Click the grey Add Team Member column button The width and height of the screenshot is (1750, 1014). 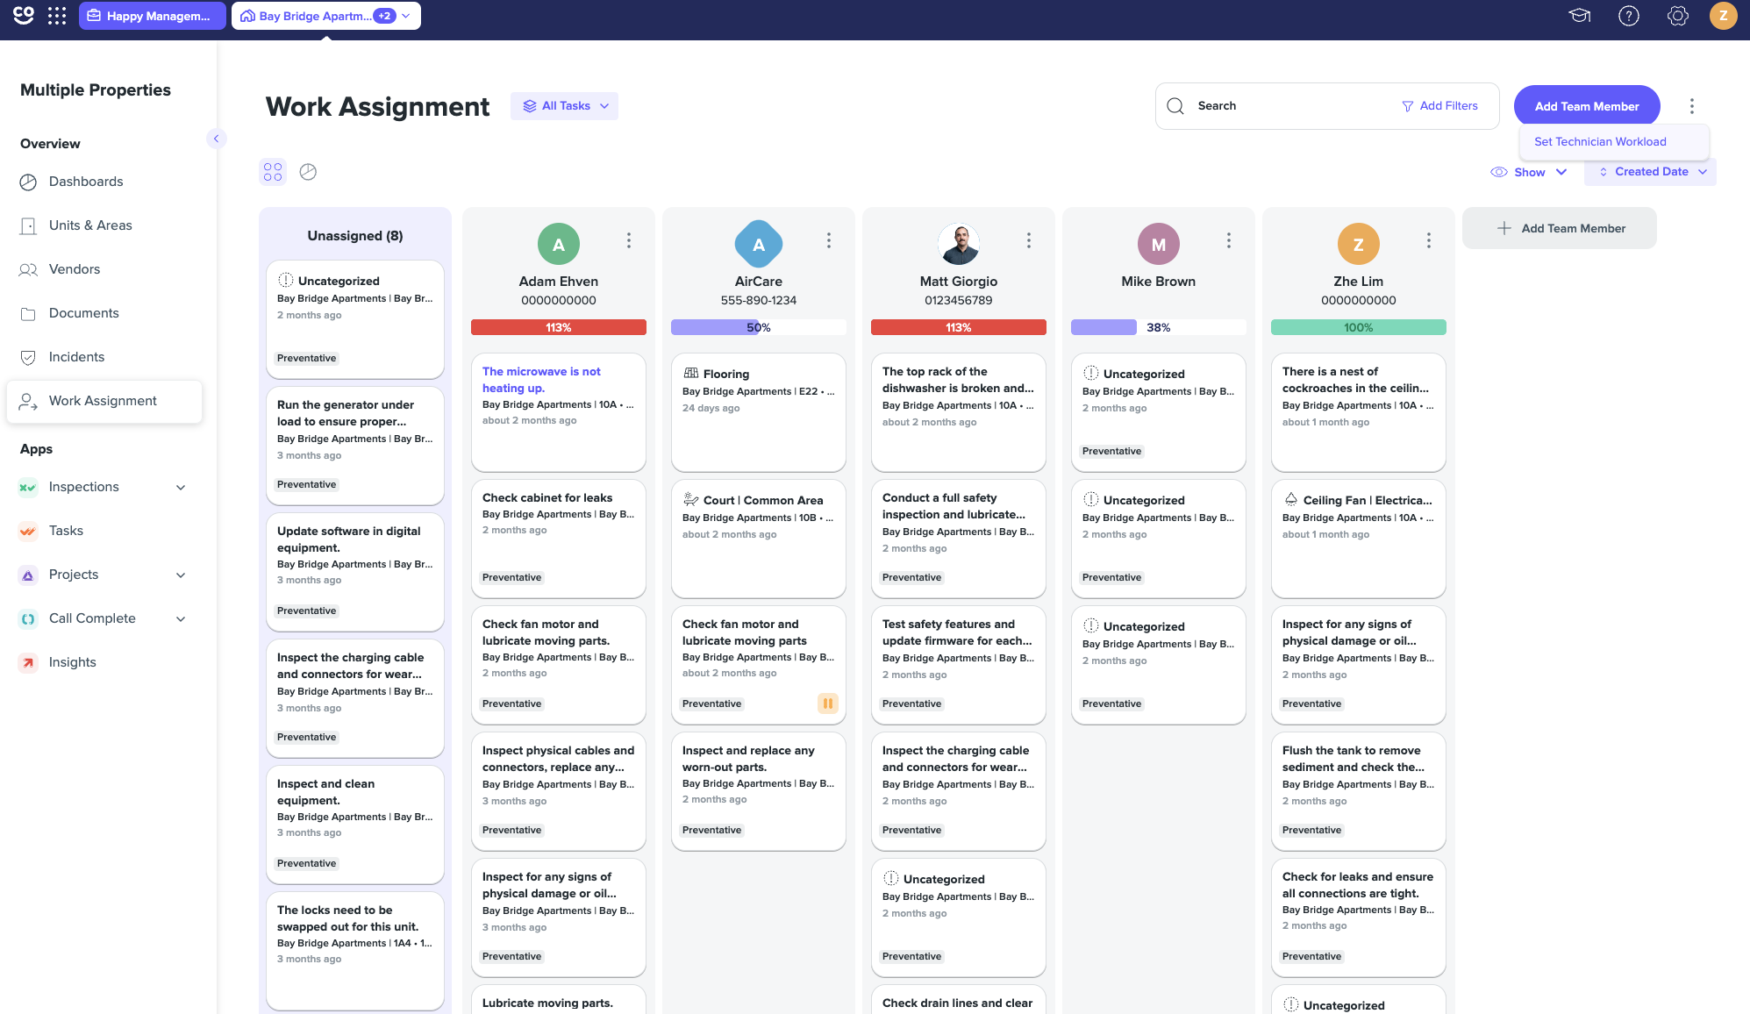tap(1560, 228)
